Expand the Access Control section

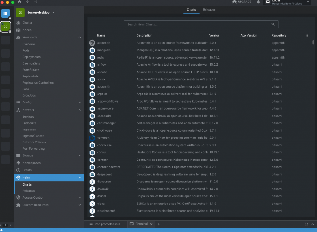point(80,198)
